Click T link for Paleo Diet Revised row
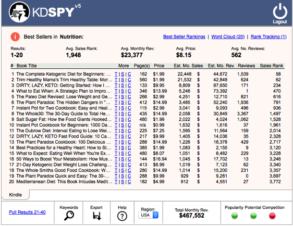 click(x=116, y=97)
